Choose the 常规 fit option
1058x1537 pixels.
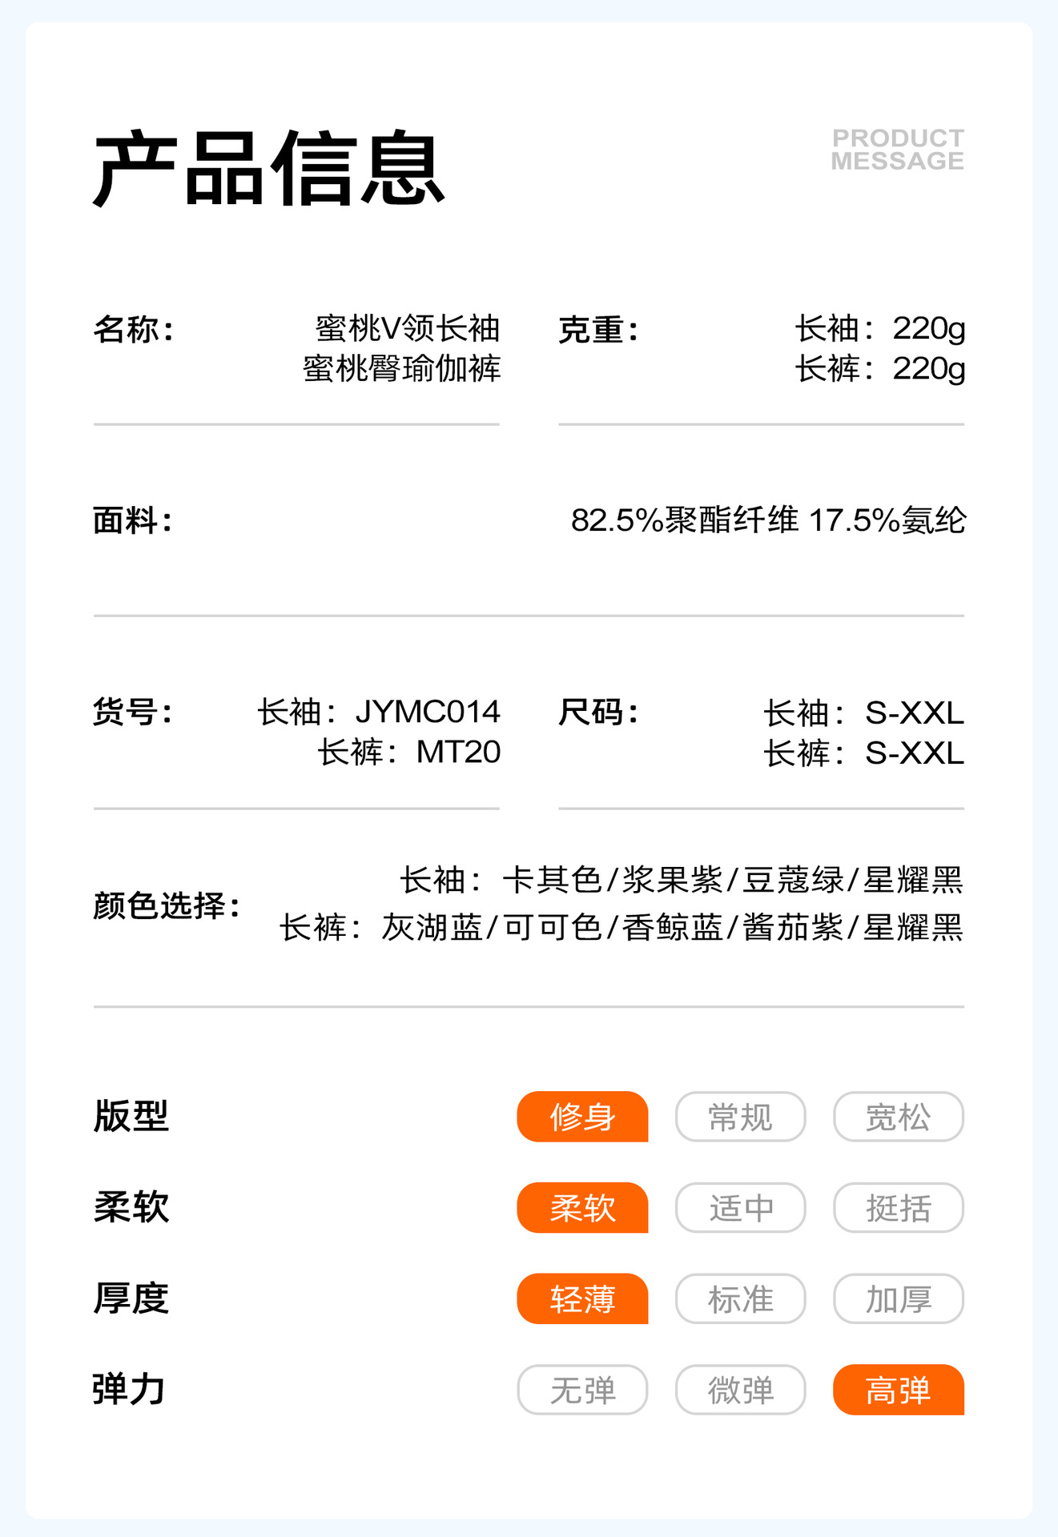(740, 1117)
